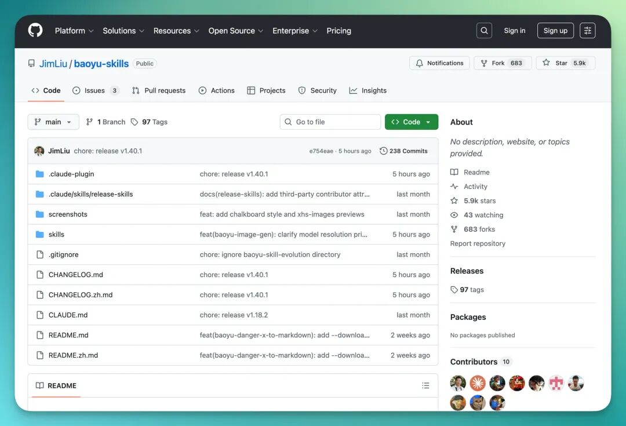The image size is (626, 426).
Task: Open appearance settings sliders icon
Action: point(587,30)
